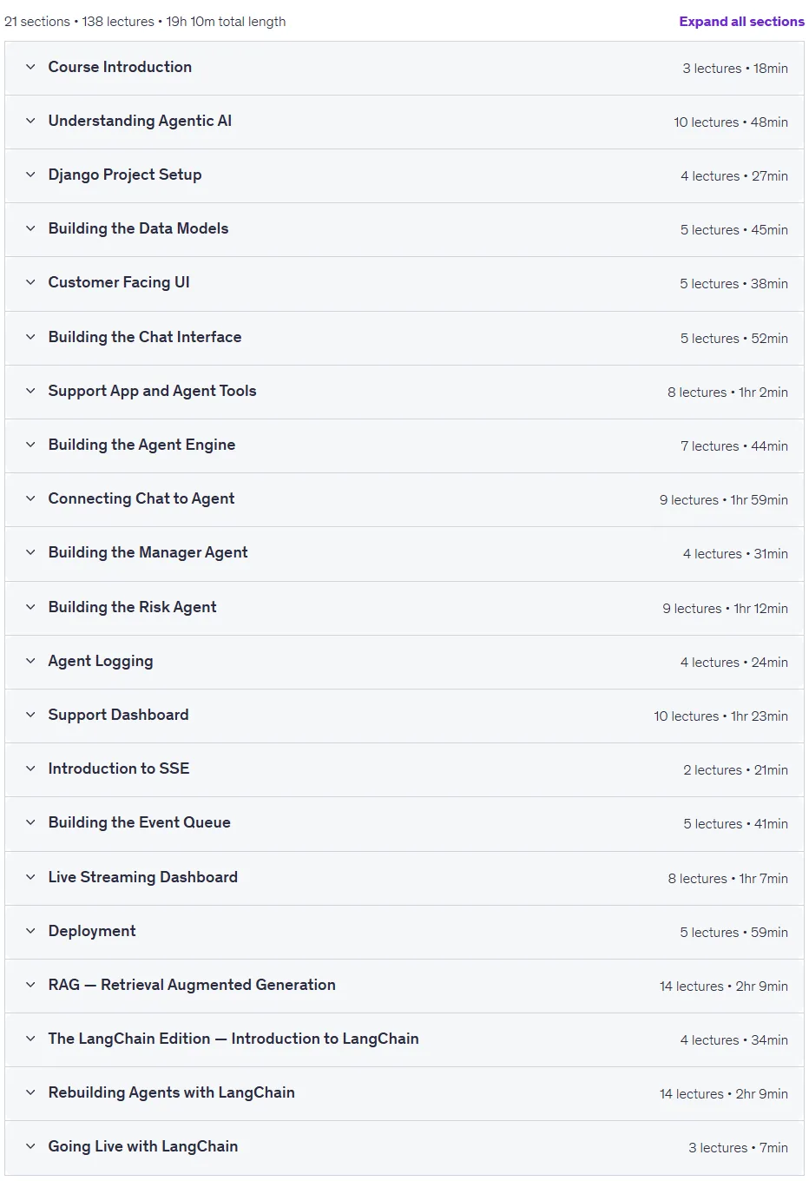809x1181 pixels.
Task: Expand Live Streaming Dashboard chevron
Action: [30, 877]
